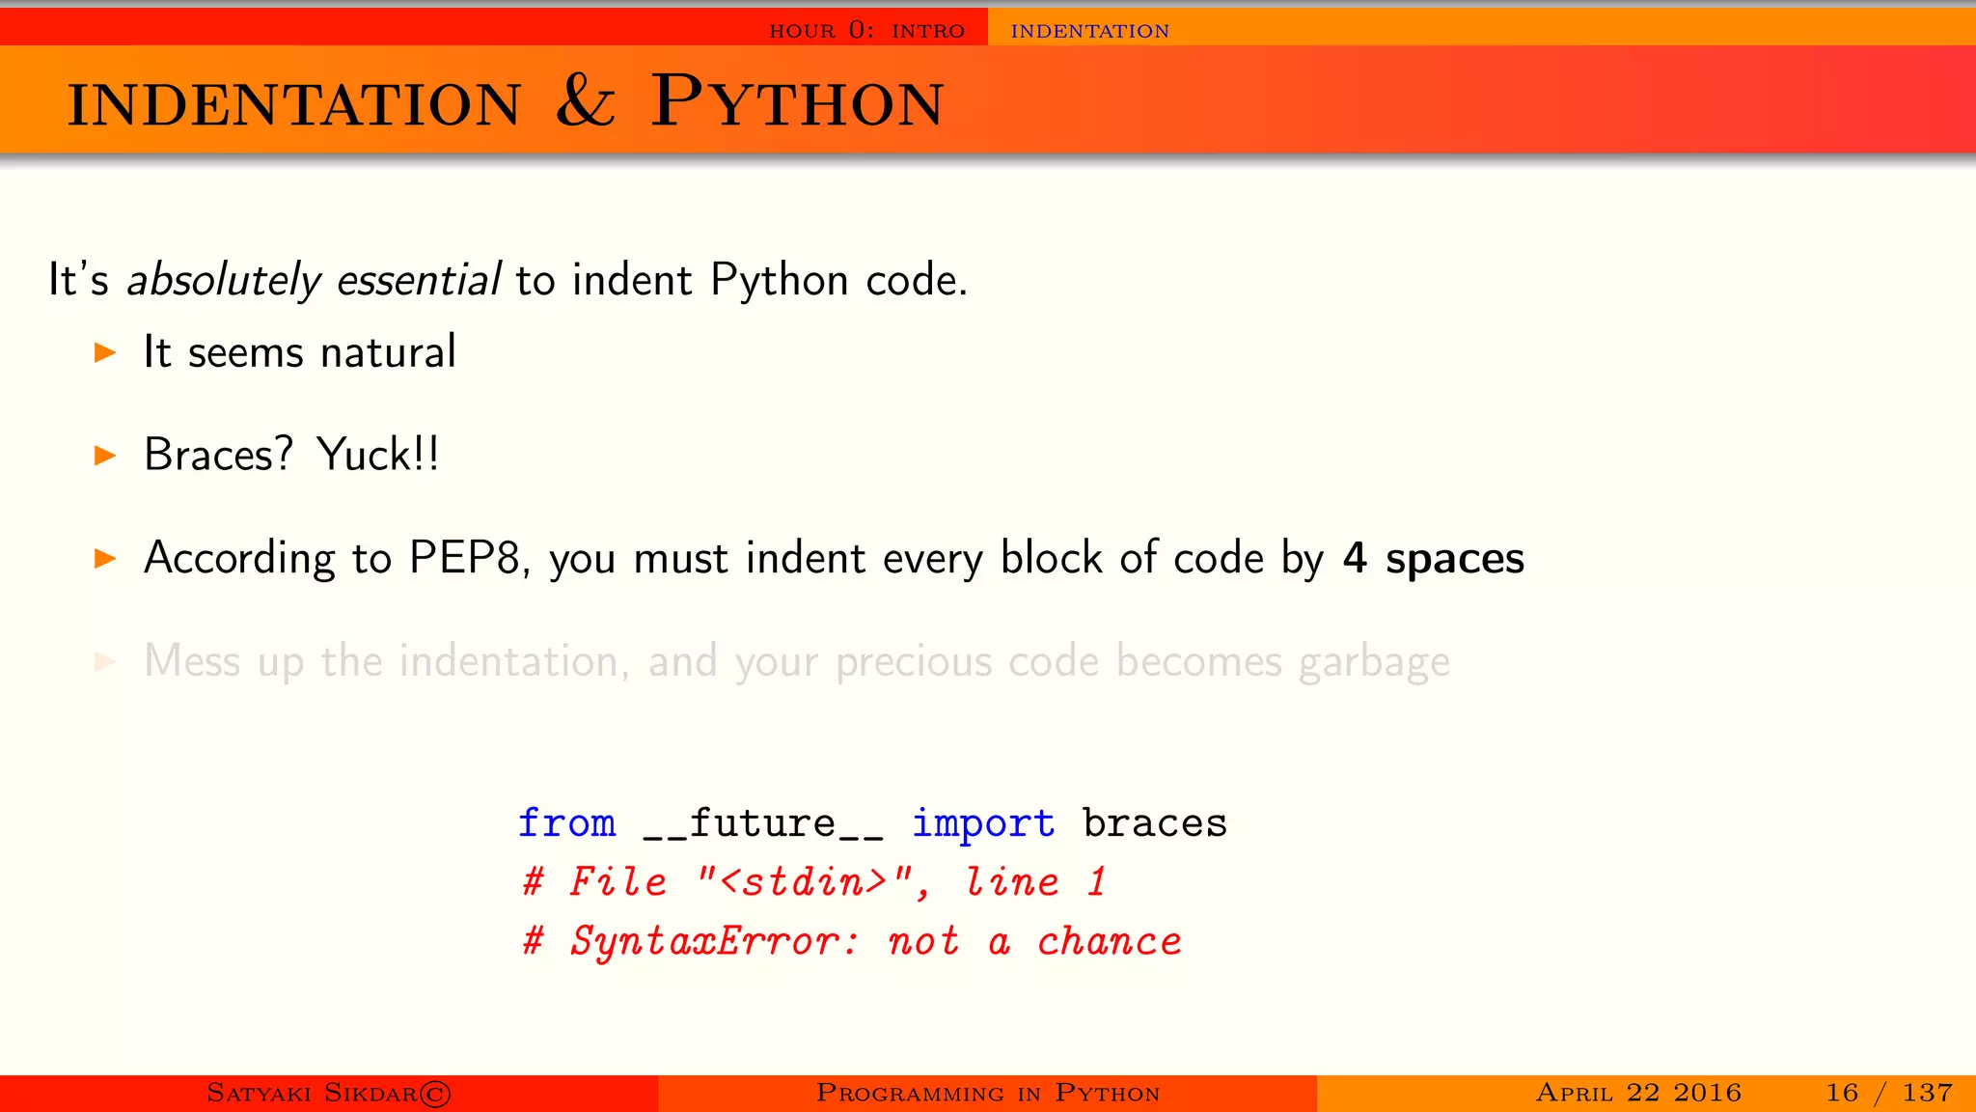Select the faded bullet beside 'Mess up the indentation'

click(105, 661)
